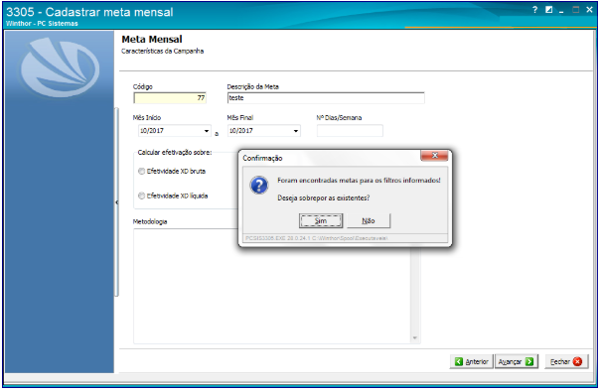The width and height of the screenshot is (600, 391).
Task: Click the red X icon on Fechar
Action: pos(577,361)
